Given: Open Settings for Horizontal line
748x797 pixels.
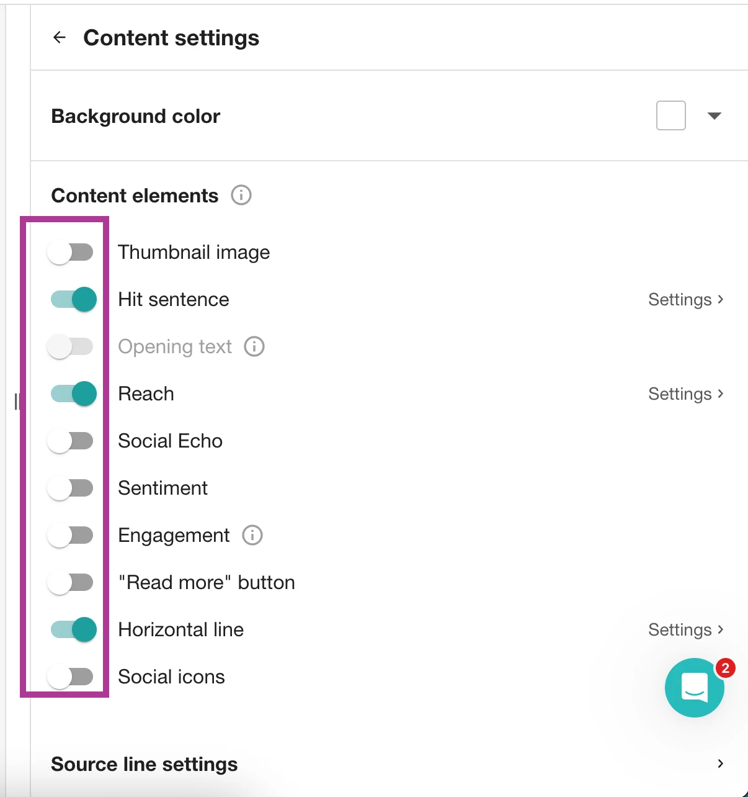Looking at the screenshot, I should click(685, 629).
